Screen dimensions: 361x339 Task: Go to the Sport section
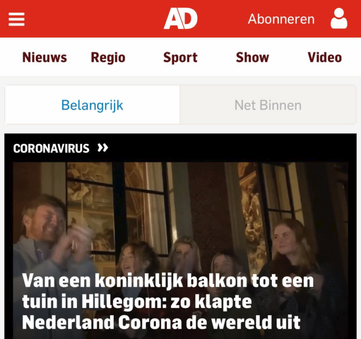(x=180, y=58)
